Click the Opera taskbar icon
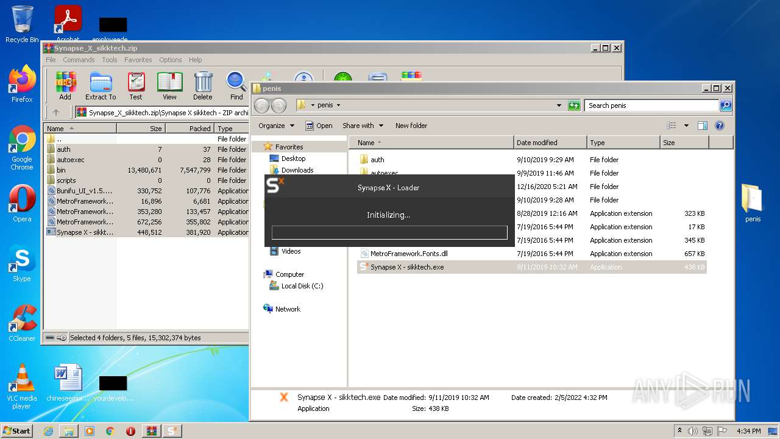The width and height of the screenshot is (780, 439). [x=130, y=431]
